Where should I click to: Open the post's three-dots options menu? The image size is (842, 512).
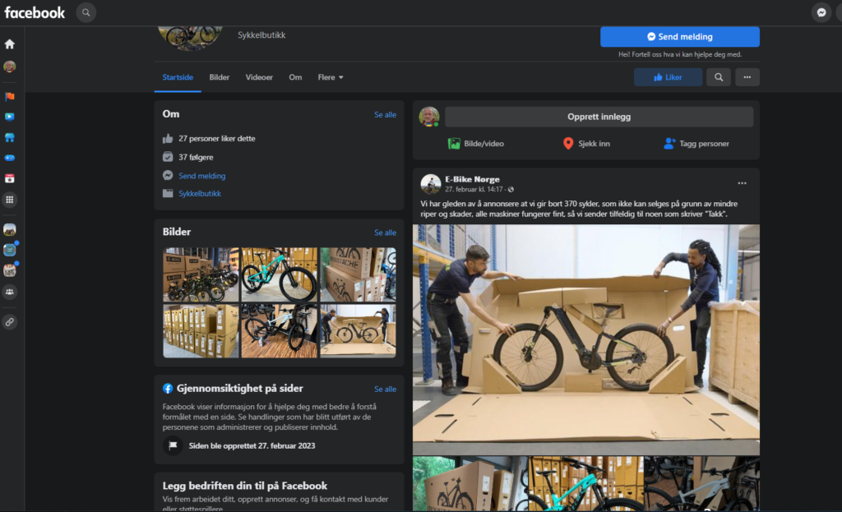tap(742, 183)
